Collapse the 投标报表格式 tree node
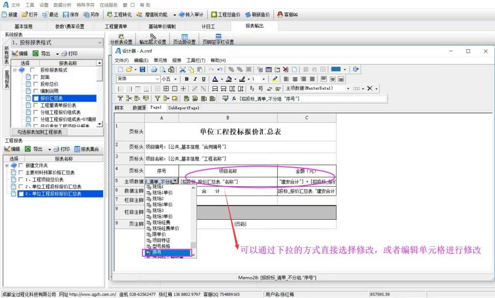 [15, 70]
